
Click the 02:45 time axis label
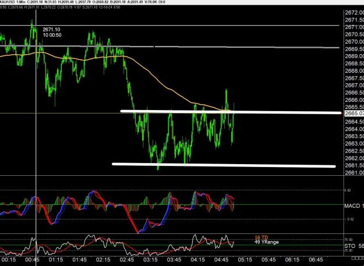127,260
